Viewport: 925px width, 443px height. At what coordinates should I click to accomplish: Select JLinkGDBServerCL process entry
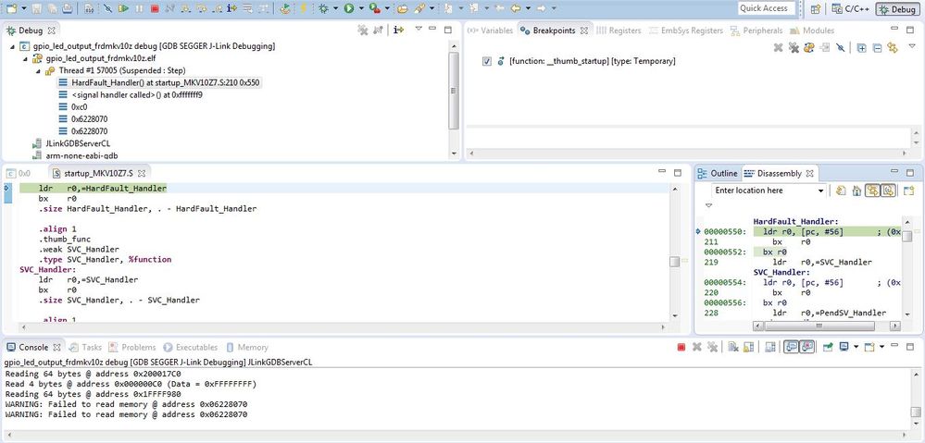72,143
